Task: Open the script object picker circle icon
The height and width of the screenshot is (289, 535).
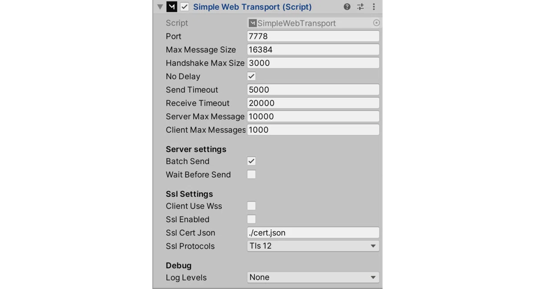Action: (x=376, y=23)
